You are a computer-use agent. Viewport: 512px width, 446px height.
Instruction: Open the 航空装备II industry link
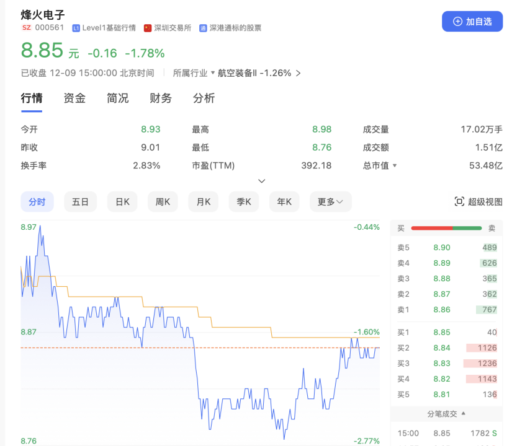pos(238,73)
